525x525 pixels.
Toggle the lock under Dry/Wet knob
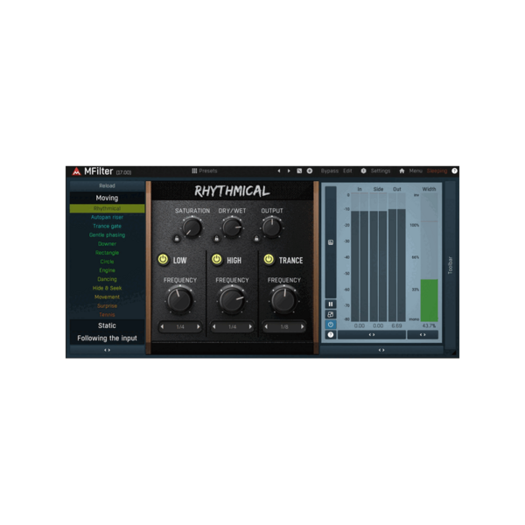pos(216,239)
